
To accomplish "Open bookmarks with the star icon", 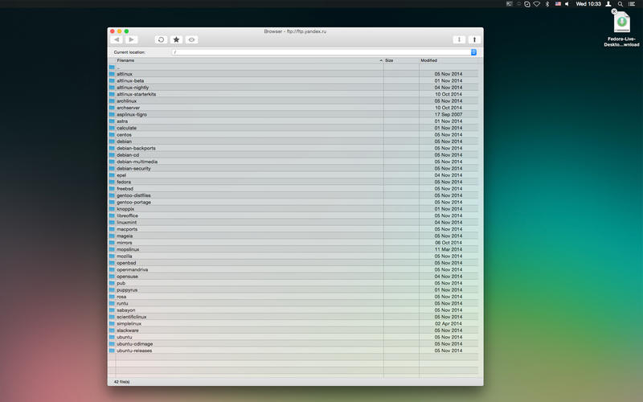I will pos(176,39).
